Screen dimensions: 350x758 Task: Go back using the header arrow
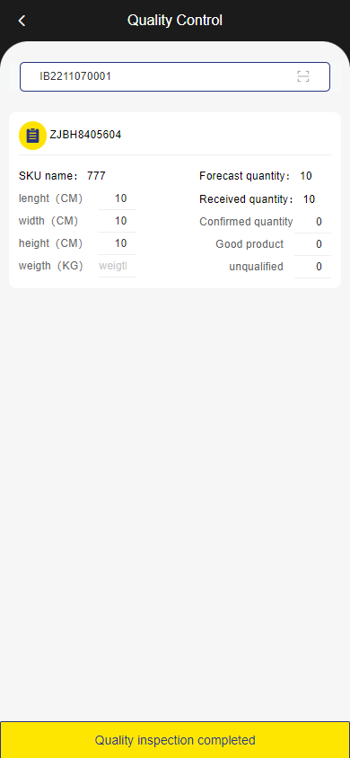click(x=22, y=21)
